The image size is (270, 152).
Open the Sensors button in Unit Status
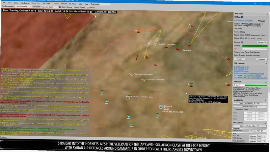[x=239, y=59]
